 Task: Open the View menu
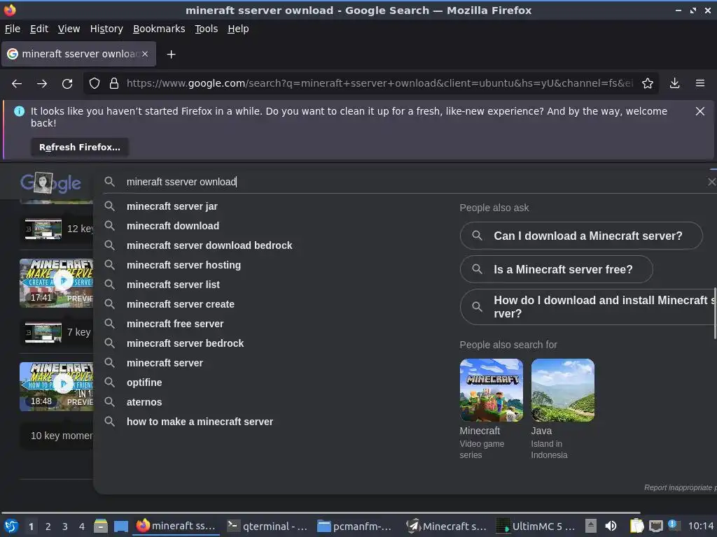69,29
